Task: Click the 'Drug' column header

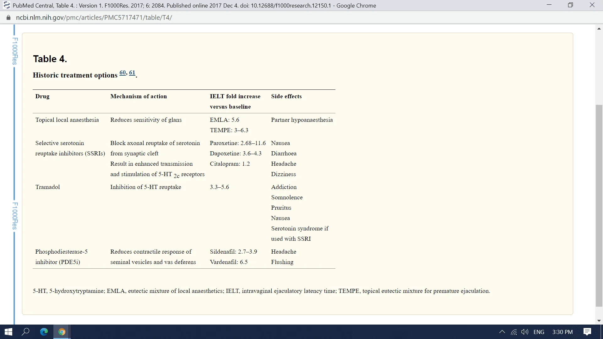Action: (x=42, y=96)
